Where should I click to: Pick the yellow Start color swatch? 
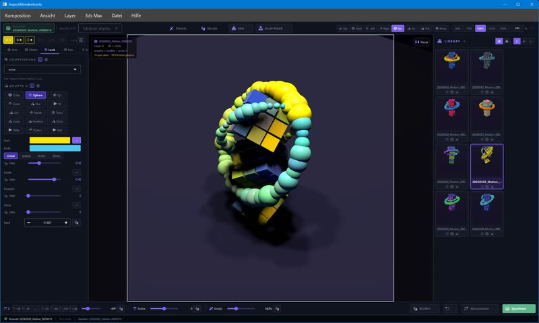point(50,140)
